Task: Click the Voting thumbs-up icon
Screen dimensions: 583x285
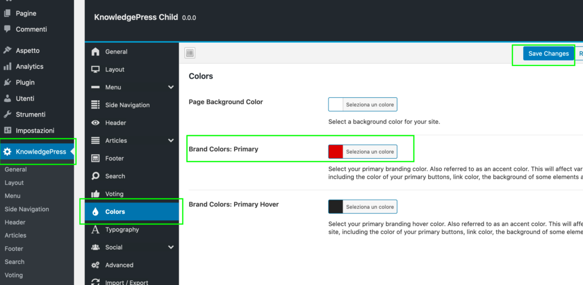Action: (96, 194)
